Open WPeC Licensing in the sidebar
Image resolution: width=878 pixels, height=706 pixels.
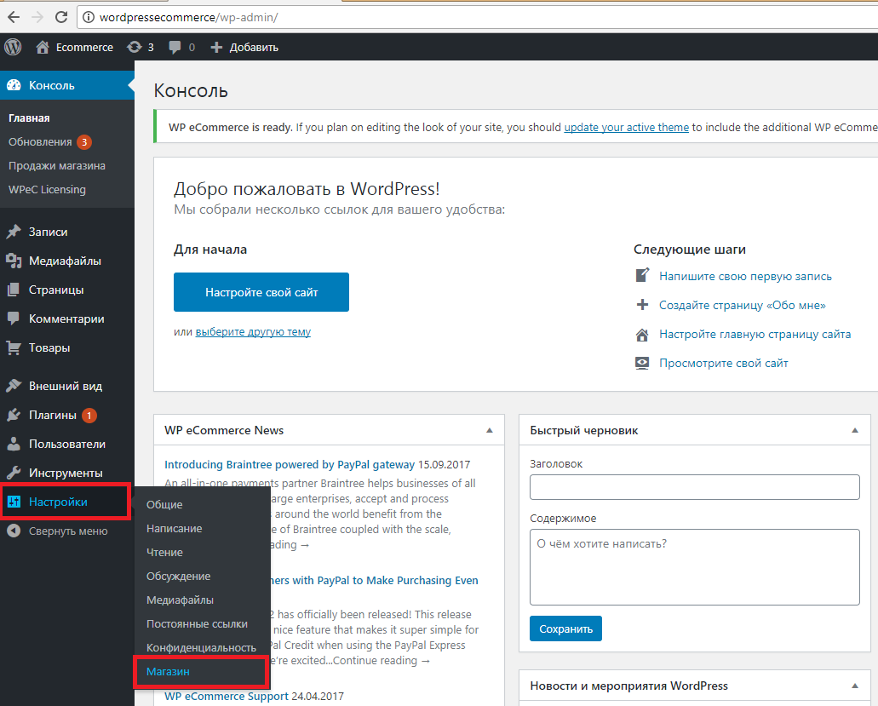click(x=47, y=190)
